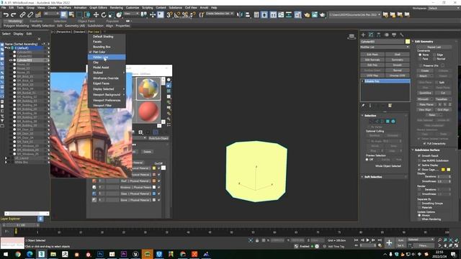The image size is (461, 259).
Task: Choose Hidden Line in shading menu
Action: pos(107,58)
